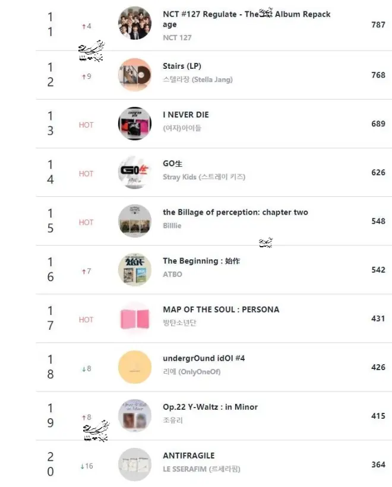Click the Stella Jang artist name
Image resolution: width=392 pixels, height=487 pixels.
coord(198,79)
